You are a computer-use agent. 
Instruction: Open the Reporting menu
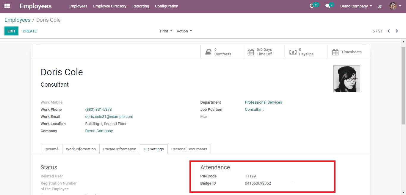coord(141,6)
